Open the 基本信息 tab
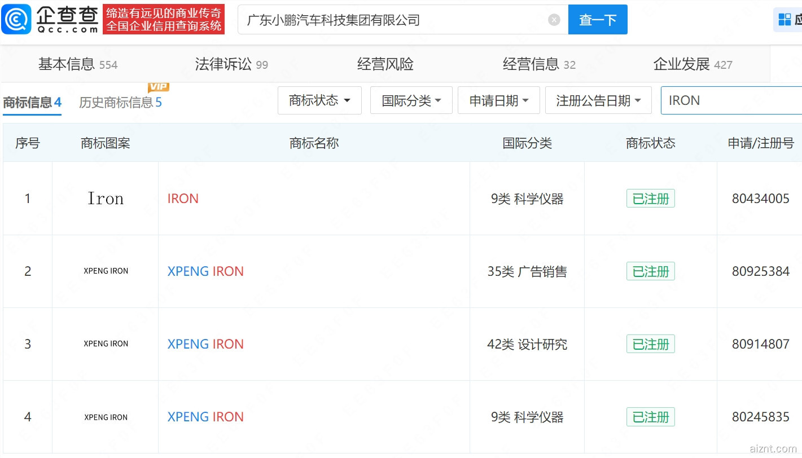Screen dimensions: 802x458 coord(78,64)
